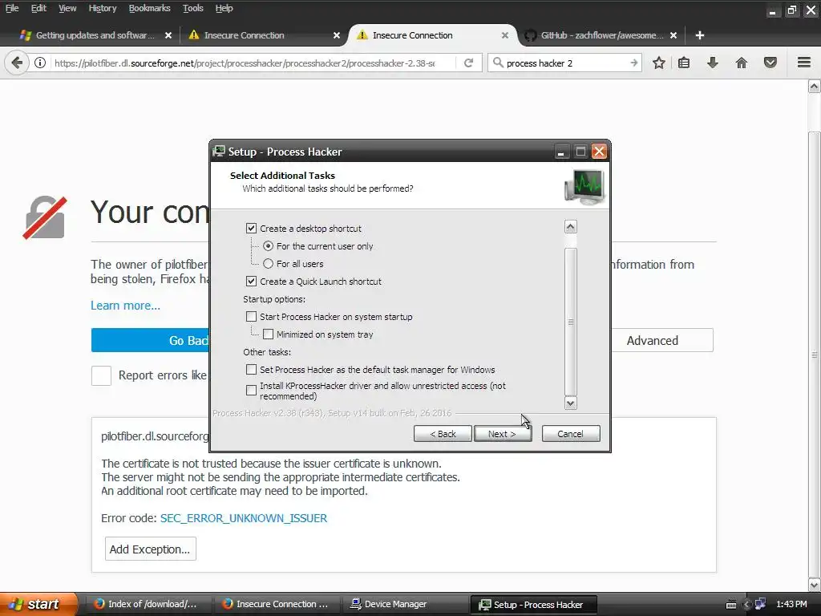The width and height of the screenshot is (821, 616).
Task: Click the Process Hacker monitor logo in setup
Action: tap(584, 186)
